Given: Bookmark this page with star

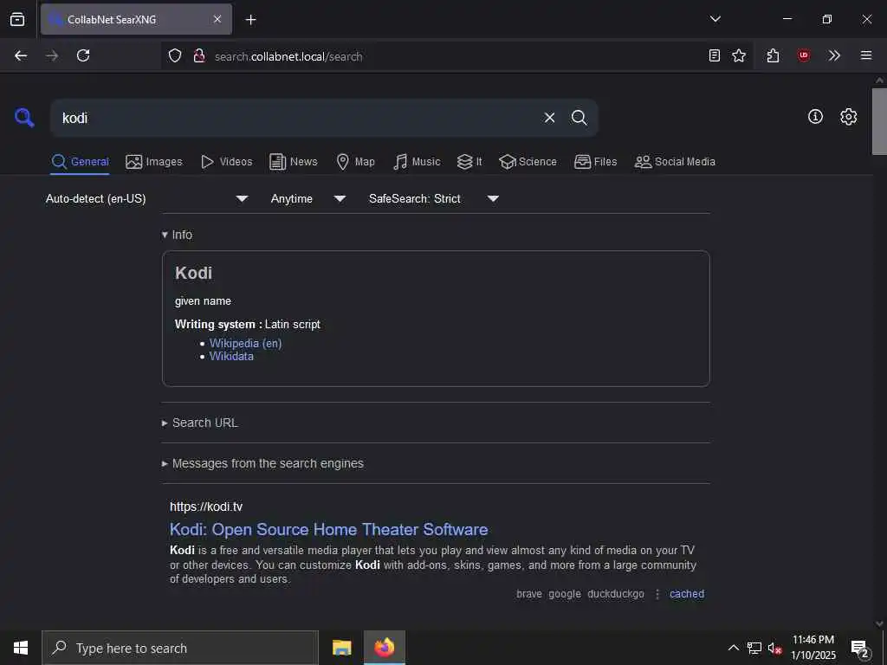Looking at the screenshot, I should click(x=739, y=55).
